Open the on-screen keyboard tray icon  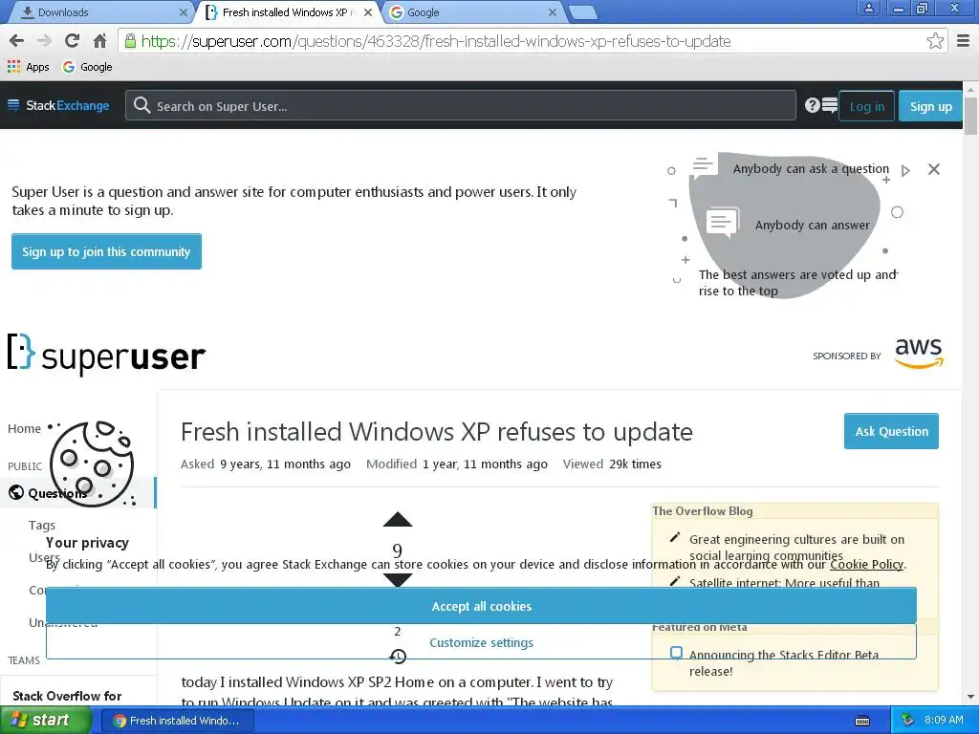click(862, 721)
